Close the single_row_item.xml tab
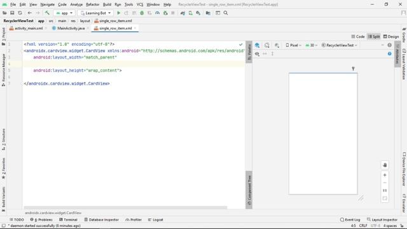 135,28
